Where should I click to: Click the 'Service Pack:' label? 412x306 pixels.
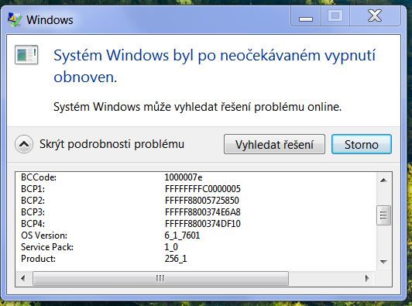coord(47,247)
